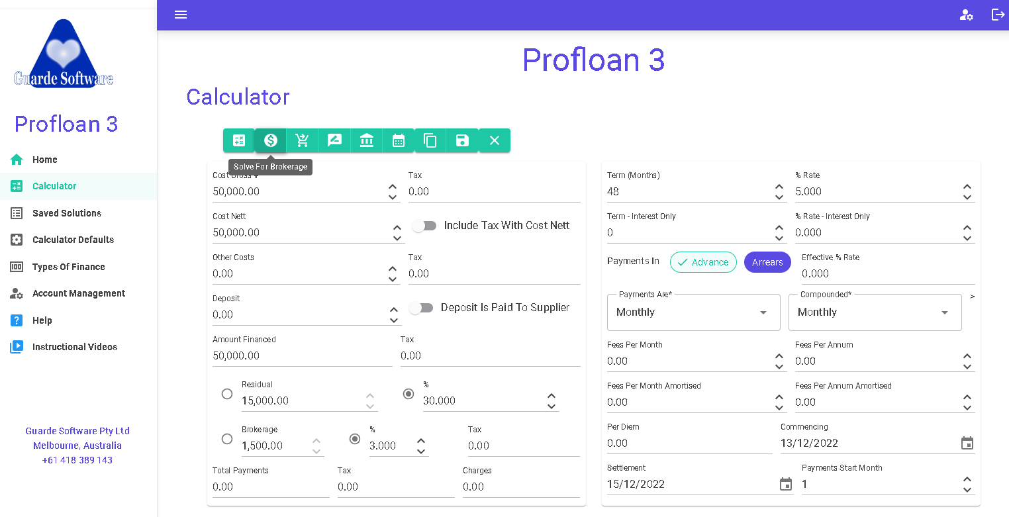Select Calculator in the sidebar
Viewport: 1009px width, 517px height.
tap(78, 186)
